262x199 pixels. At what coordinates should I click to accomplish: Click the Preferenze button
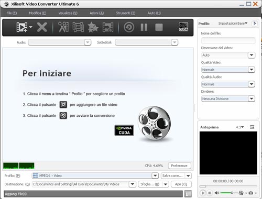click(x=179, y=165)
